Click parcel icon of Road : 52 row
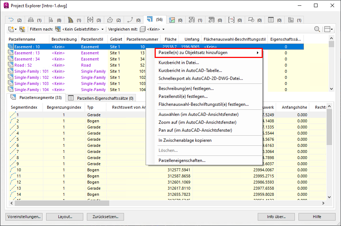 click(11, 65)
